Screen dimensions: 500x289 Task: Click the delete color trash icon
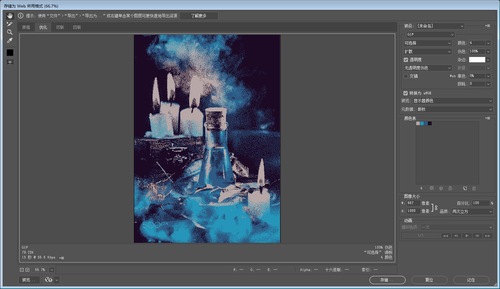click(474, 188)
